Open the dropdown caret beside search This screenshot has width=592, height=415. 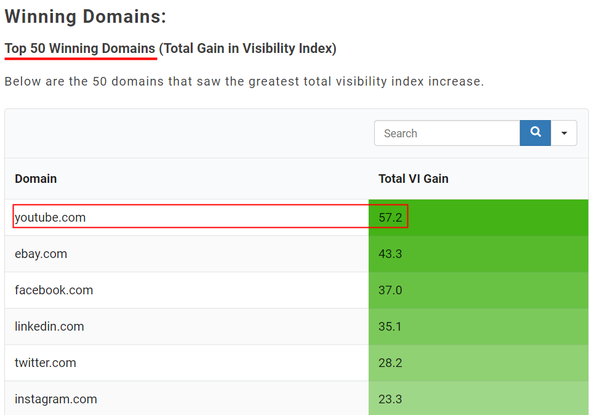click(x=564, y=133)
